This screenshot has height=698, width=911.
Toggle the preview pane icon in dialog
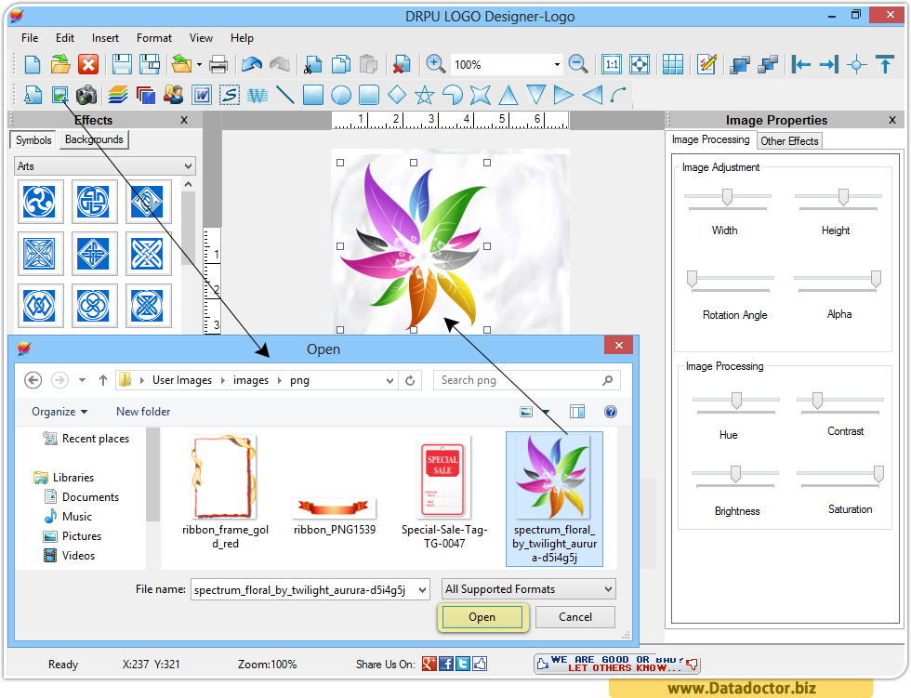[577, 412]
